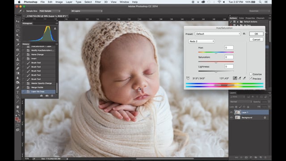Select Merge Visible history state
The width and height of the screenshot is (286, 161).
coord(39,88)
